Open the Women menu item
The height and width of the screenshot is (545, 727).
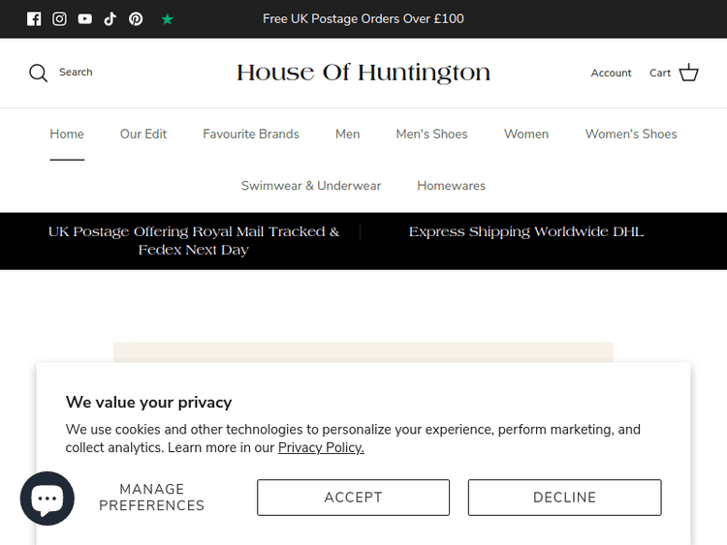526,134
